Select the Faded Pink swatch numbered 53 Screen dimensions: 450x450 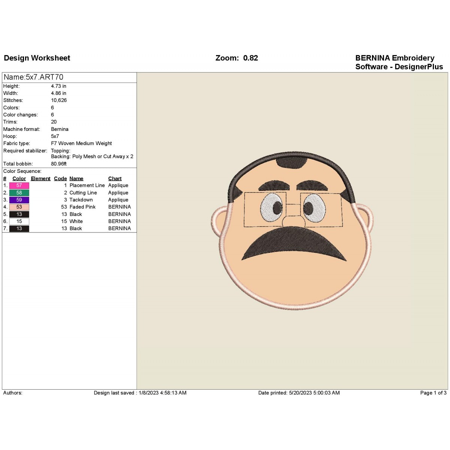[x=19, y=207]
